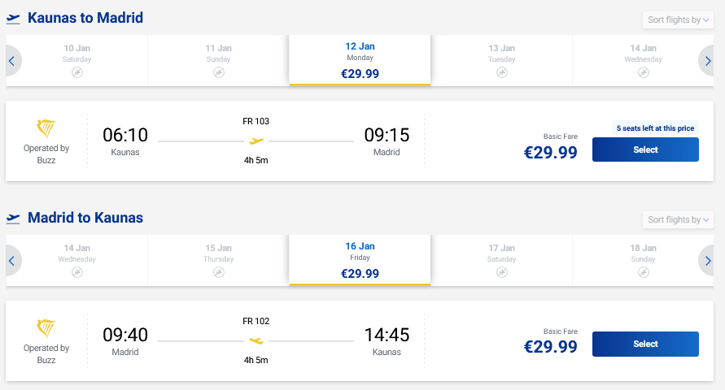Select the 12 Jan Monday date tab
This screenshot has height=390, width=725.
(x=360, y=61)
